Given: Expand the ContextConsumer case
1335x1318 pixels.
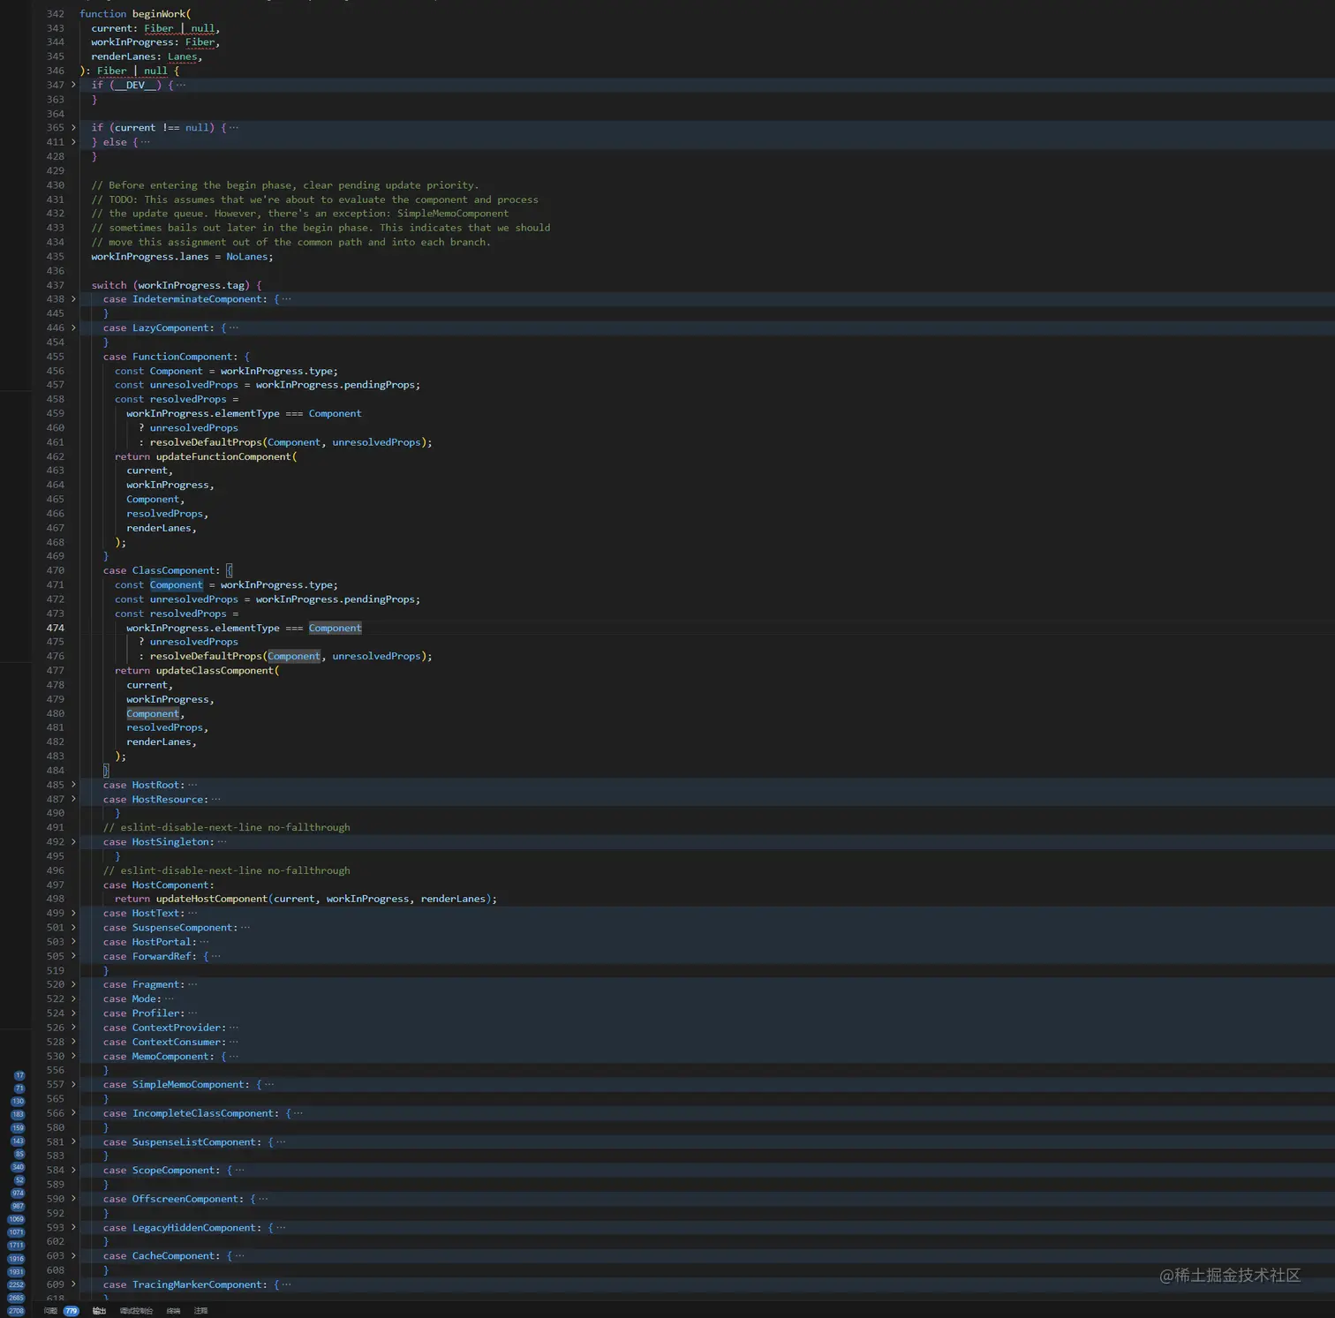Looking at the screenshot, I should coord(73,1042).
